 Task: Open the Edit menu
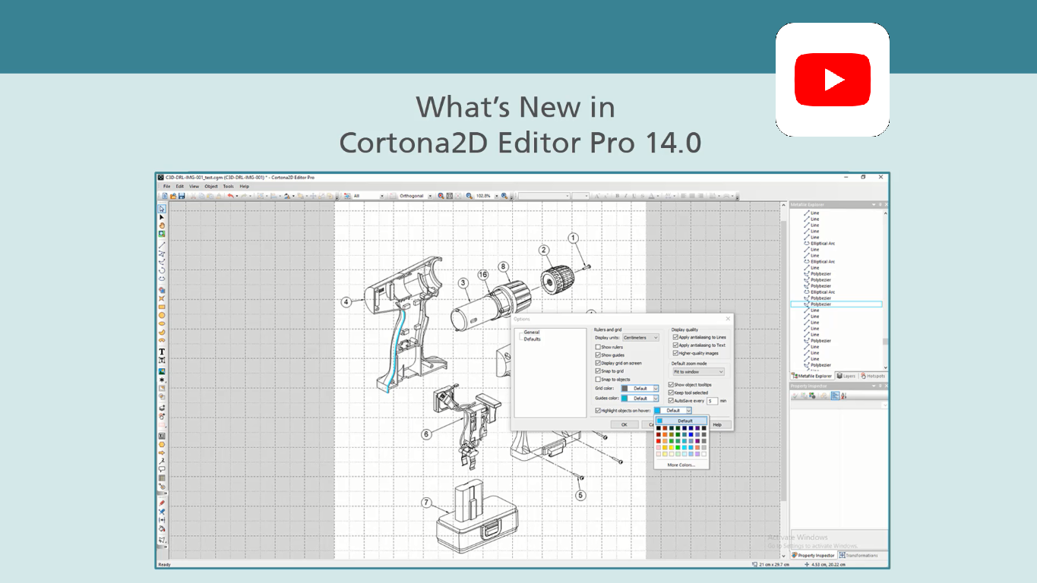point(180,186)
